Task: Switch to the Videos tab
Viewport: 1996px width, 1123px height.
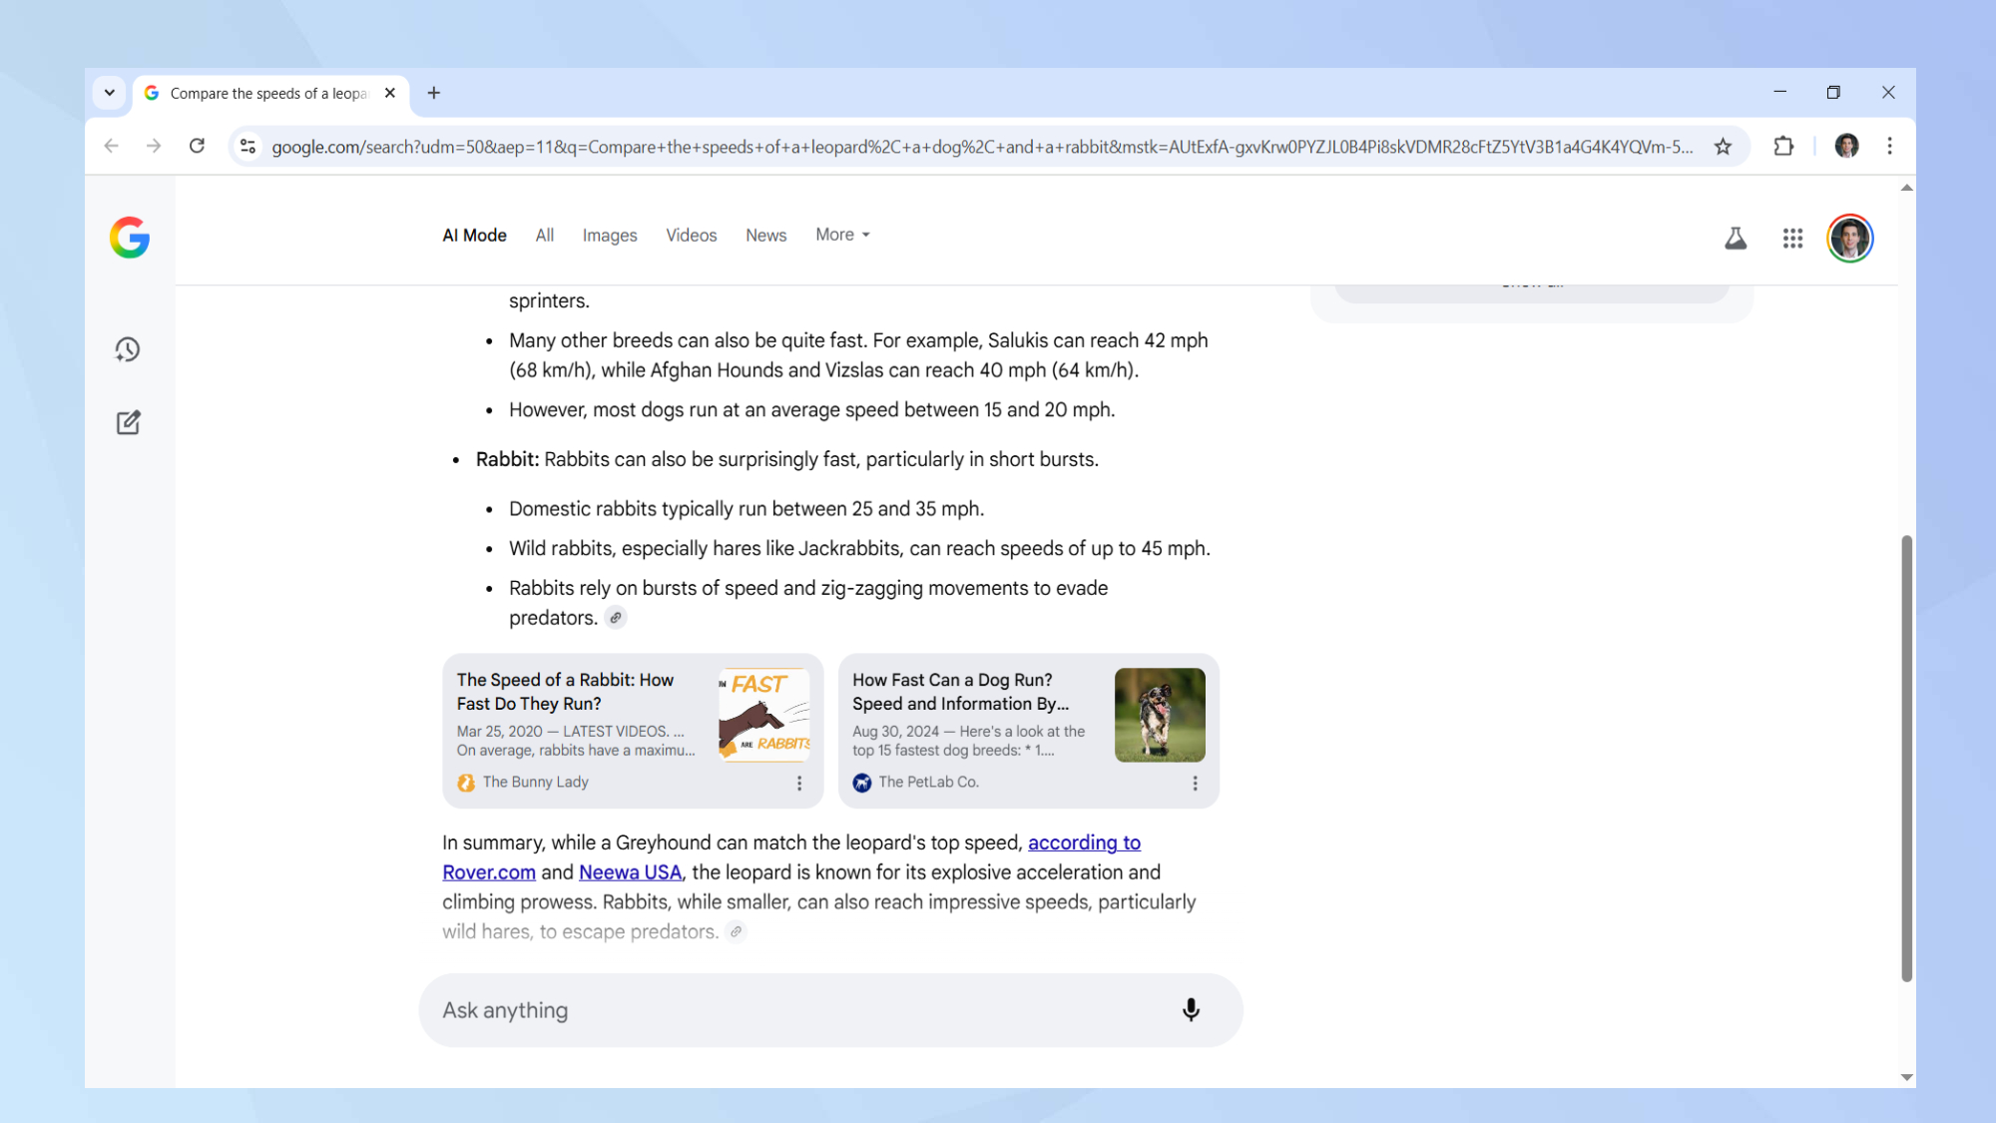Action: [x=691, y=236]
